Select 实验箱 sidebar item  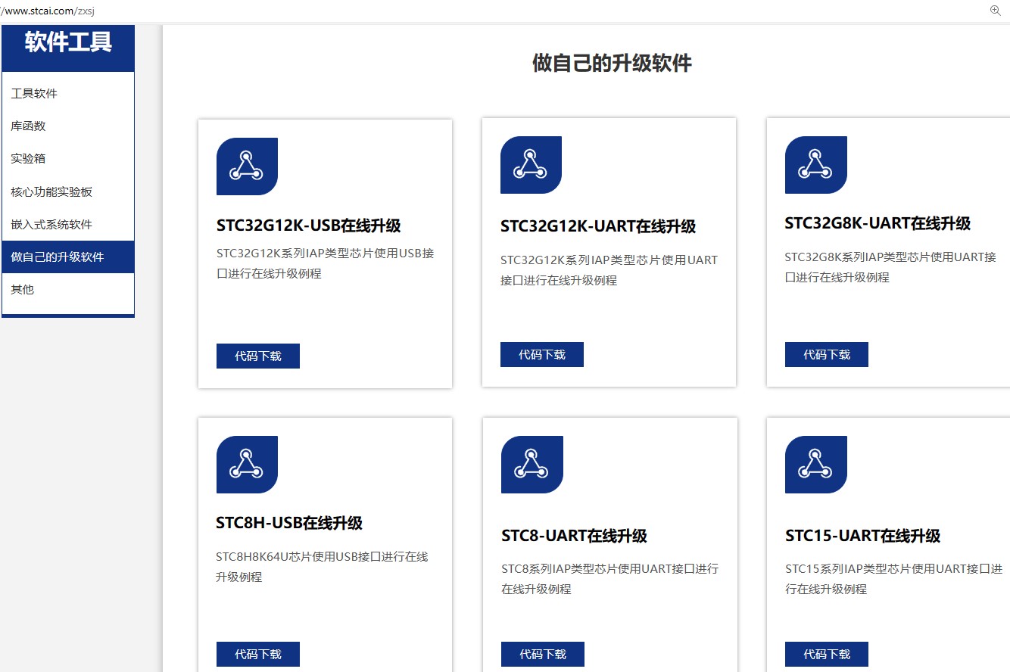[68, 159]
